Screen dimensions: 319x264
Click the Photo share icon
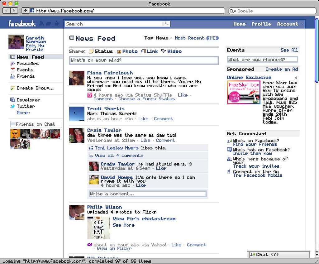coord(119,51)
